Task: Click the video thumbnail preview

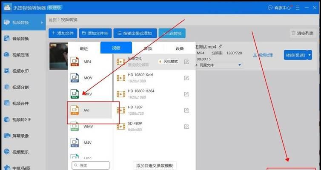Action: pyautogui.click(x=59, y=56)
